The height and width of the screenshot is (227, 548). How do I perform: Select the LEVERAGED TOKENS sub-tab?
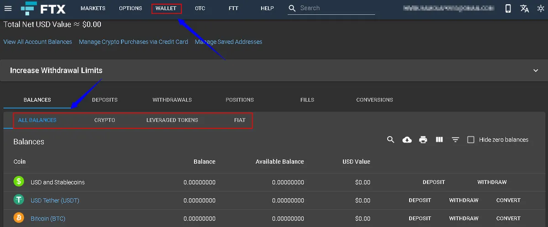point(172,120)
